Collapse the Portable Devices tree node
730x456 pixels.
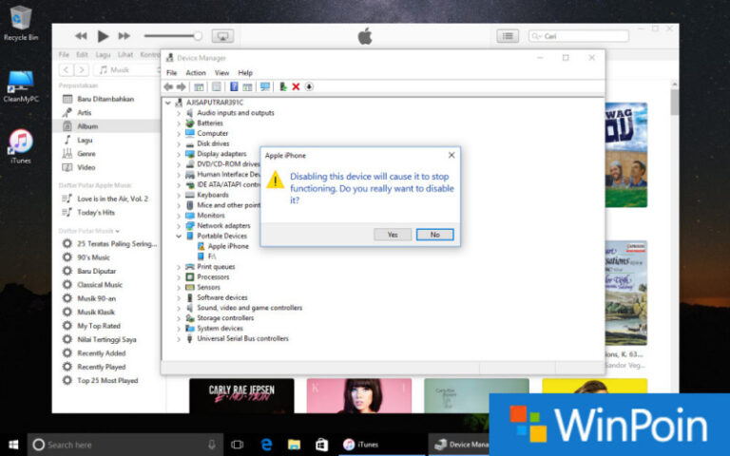(x=179, y=236)
